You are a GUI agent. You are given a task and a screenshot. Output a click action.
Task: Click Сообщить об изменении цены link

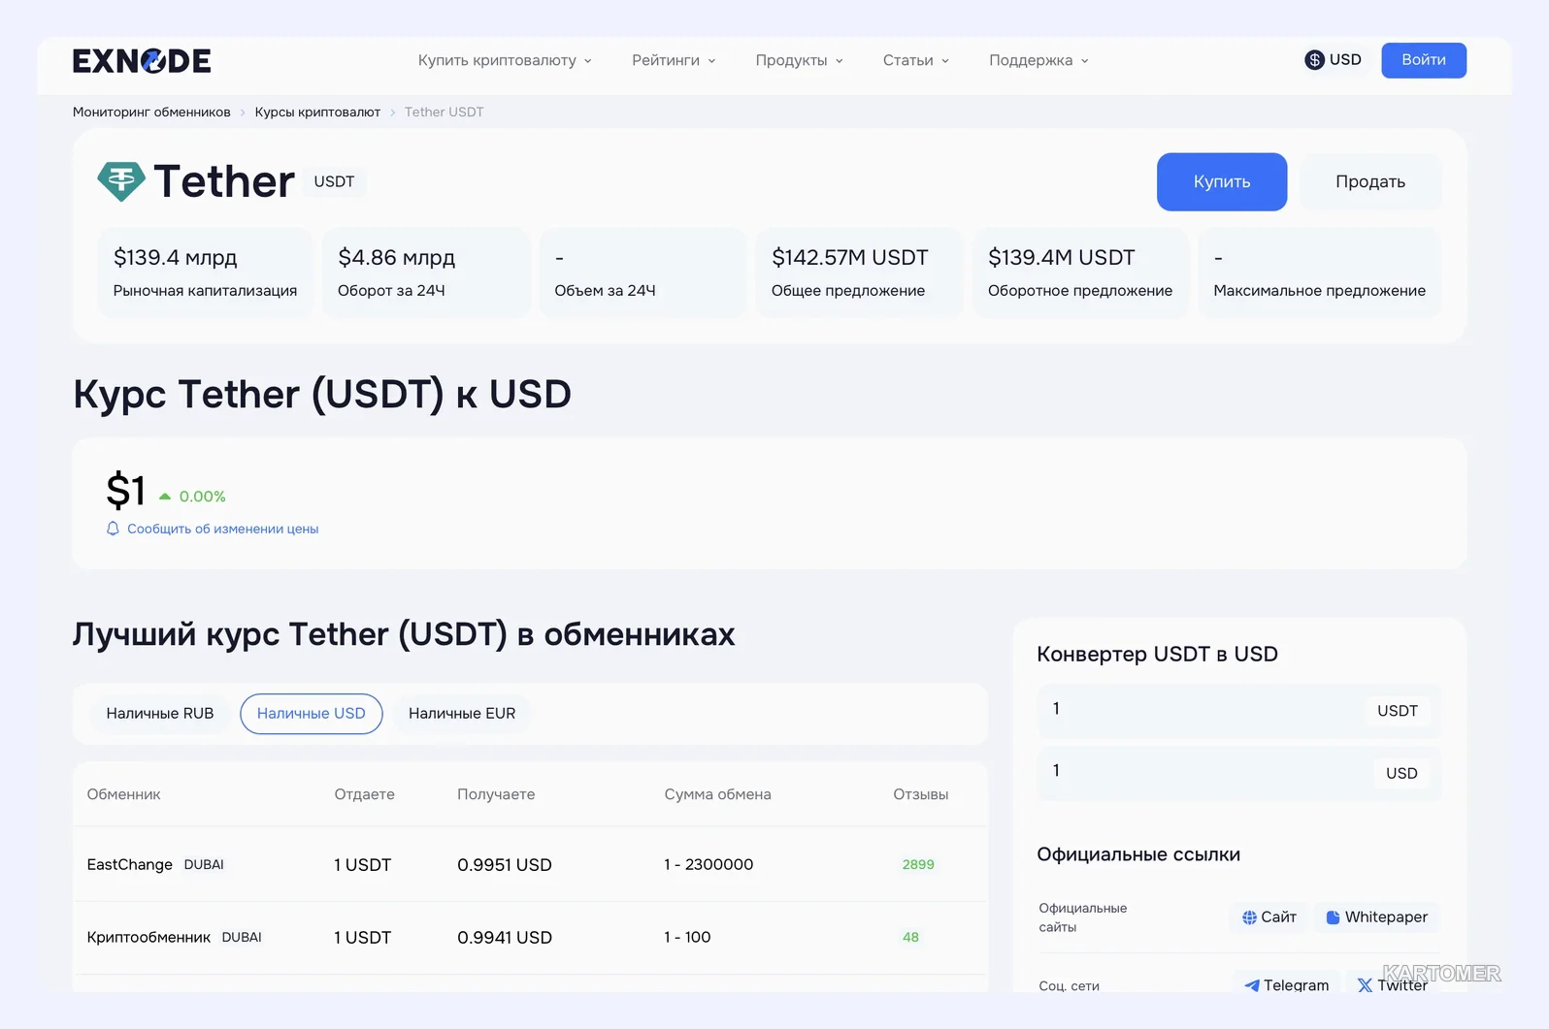[x=223, y=529]
